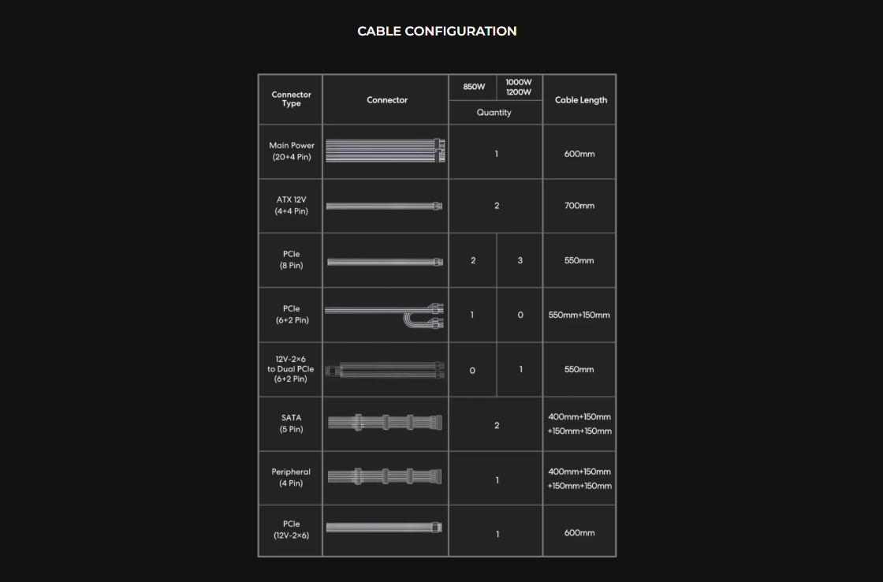Click the Peripheral 4 Pin cable image
The width and height of the screenshot is (883, 582).
(385, 476)
